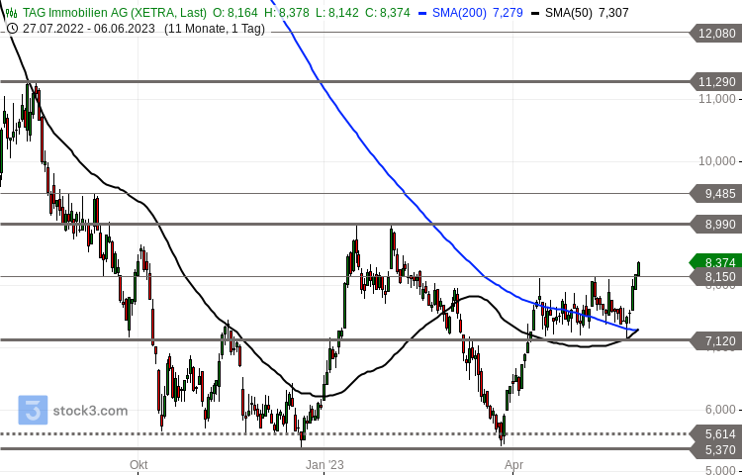Click the 11,000 price axis value
This screenshot has width=742, height=475.
click(717, 99)
